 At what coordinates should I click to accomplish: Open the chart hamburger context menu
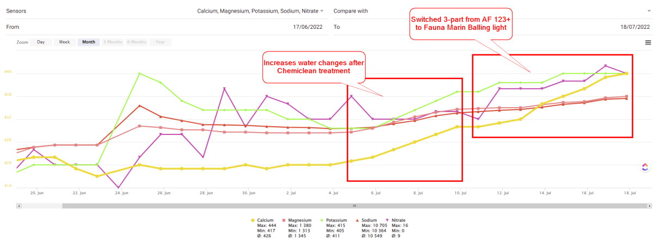[x=648, y=42]
